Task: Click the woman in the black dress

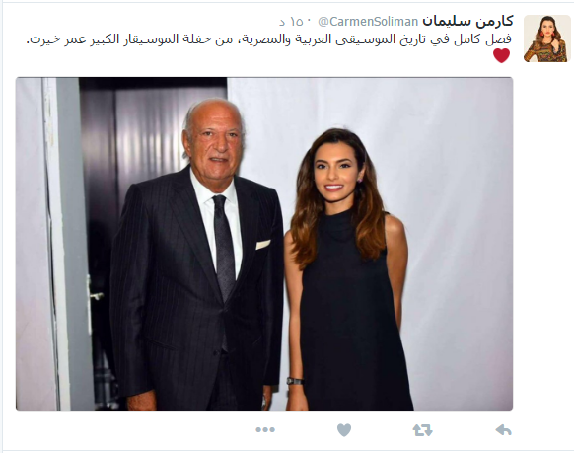Action: tap(348, 271)
